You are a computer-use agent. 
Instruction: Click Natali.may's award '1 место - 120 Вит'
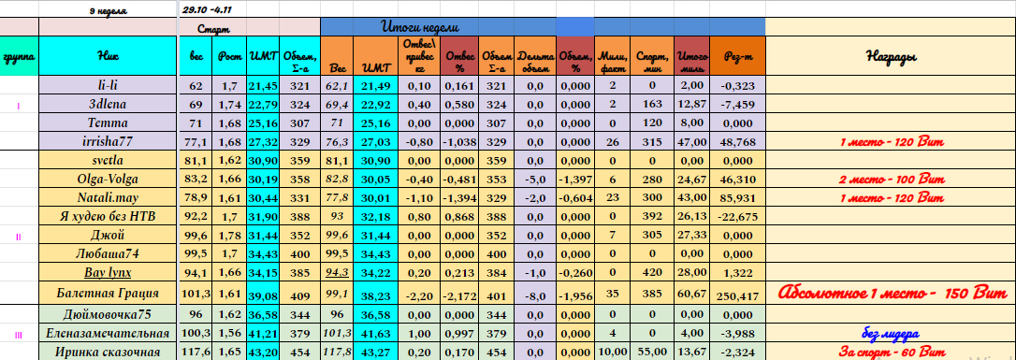pos(892,197)
